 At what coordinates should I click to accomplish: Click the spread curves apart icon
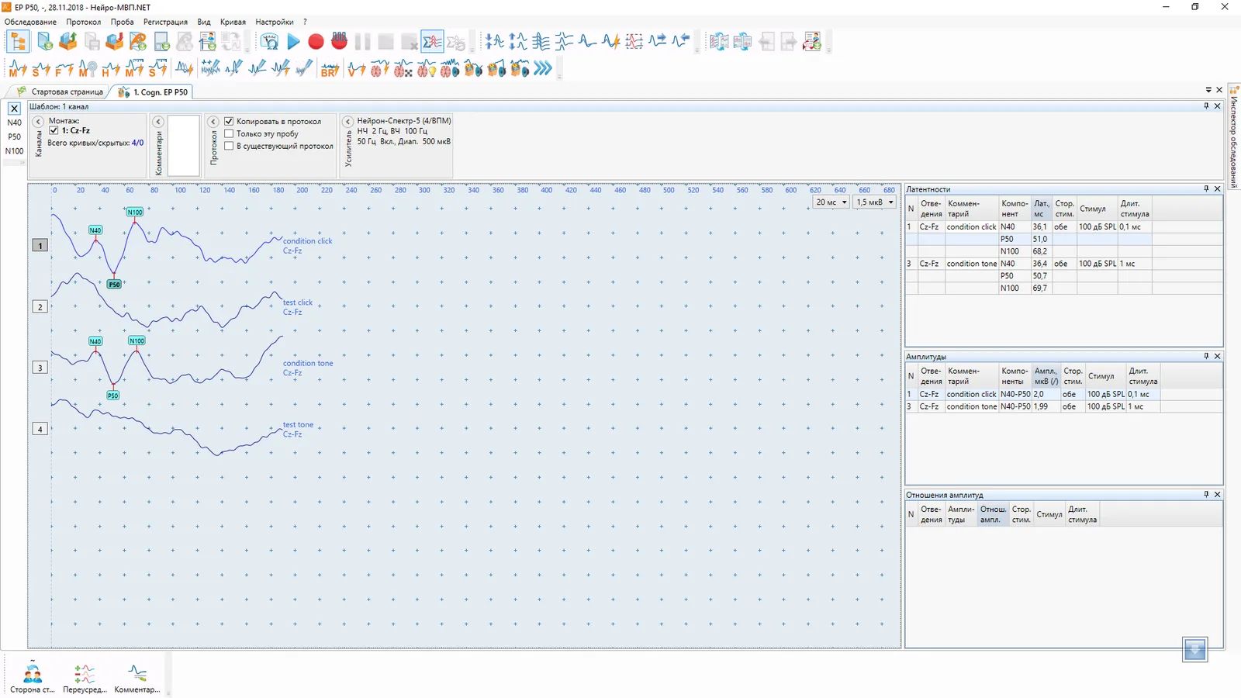[517, 41]
